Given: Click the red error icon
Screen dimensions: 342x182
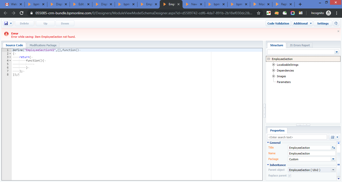Looking at the screenshot, I should pyautogui.click(x=6, y=34).
